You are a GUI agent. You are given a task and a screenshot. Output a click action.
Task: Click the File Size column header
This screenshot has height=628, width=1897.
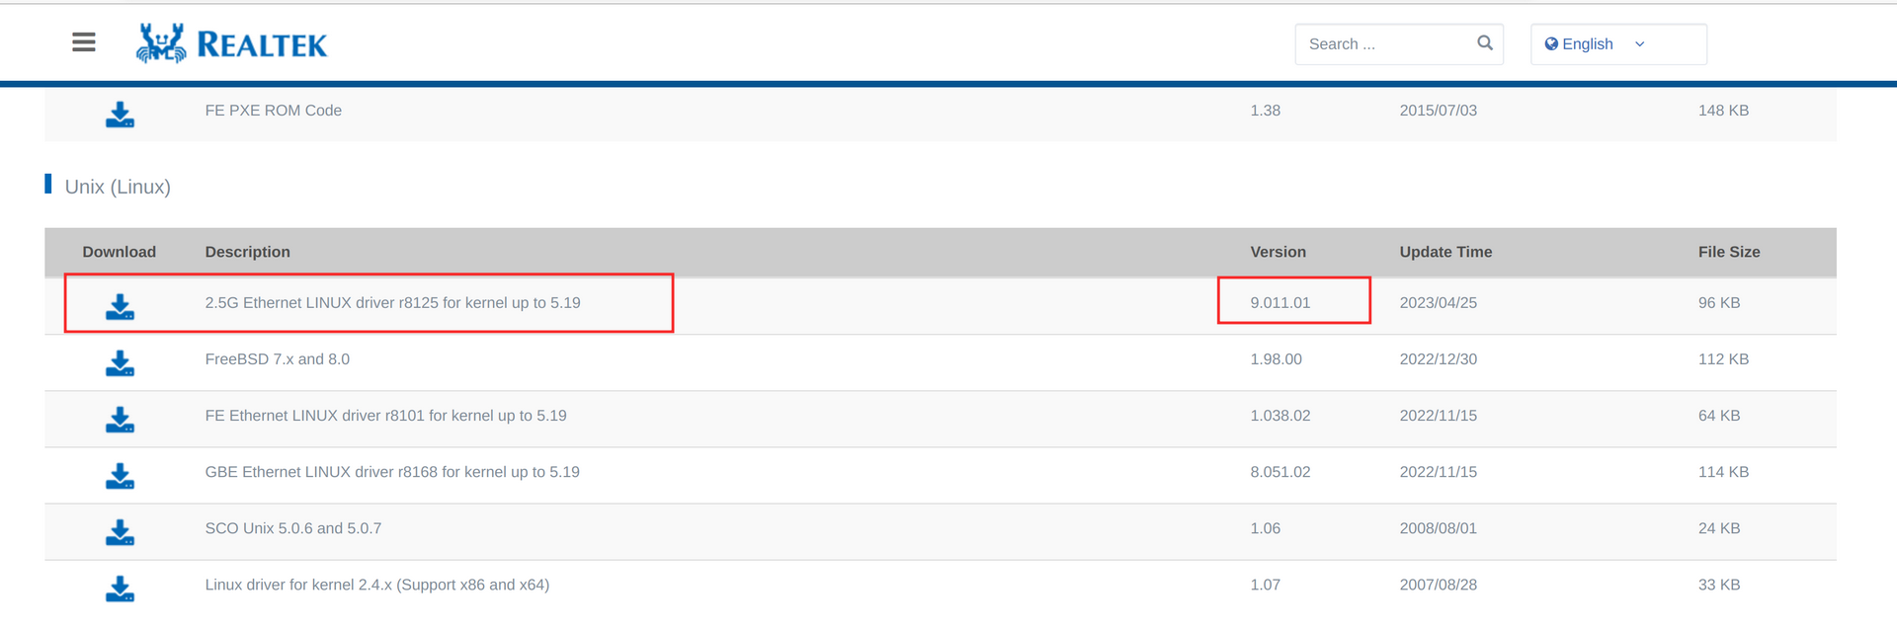(x=1729, y=252)
